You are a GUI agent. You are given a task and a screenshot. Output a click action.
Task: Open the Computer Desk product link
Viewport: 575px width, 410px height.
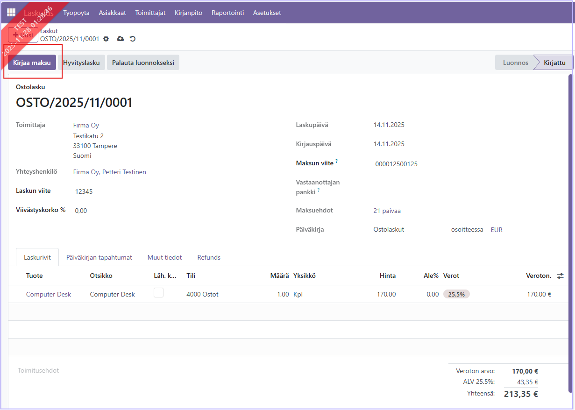tap(49, 294)
